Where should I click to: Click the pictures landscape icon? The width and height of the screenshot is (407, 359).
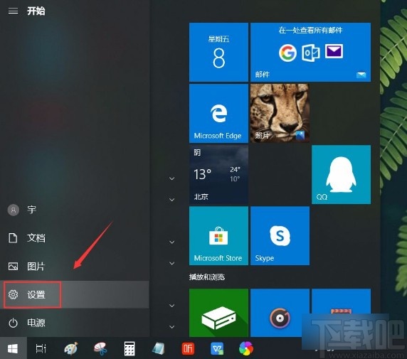(x=13, y=266)
